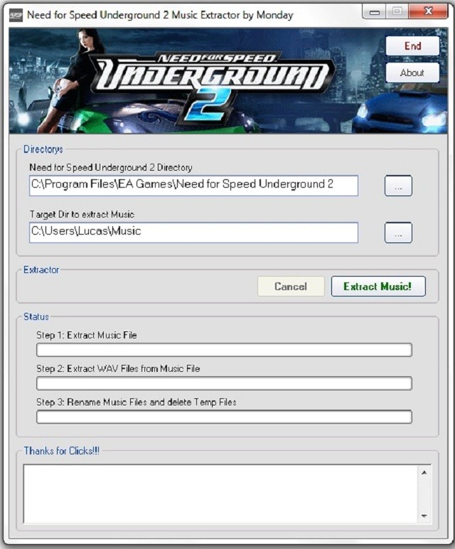This screenshot has height=549, width=455.
Task: Click the Step 3 Rename Music Files progress bar
Action: (x=224, y=417)
